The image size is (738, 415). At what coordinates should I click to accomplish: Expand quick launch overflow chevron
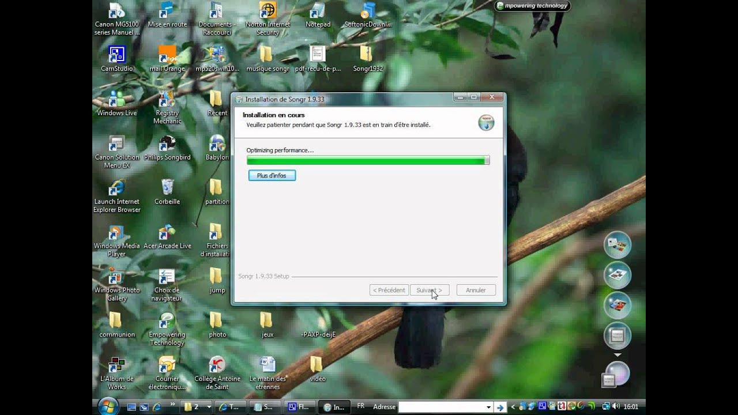pyautogui.click(x=172, y=405)
